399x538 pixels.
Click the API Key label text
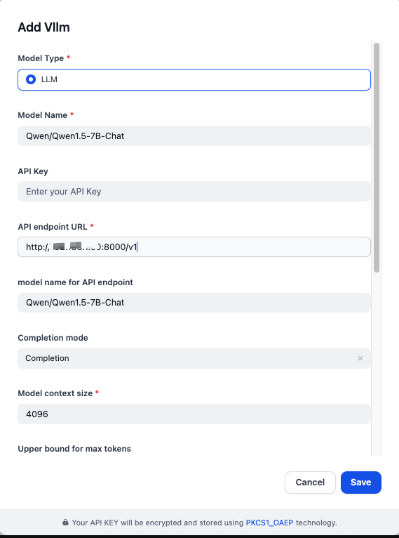[x=33, y=171]
